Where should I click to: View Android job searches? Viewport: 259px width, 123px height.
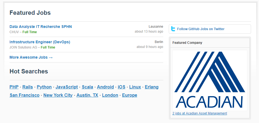105,87
